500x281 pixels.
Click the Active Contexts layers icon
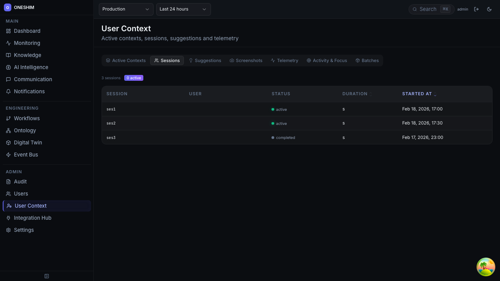[x=108, y=60]
